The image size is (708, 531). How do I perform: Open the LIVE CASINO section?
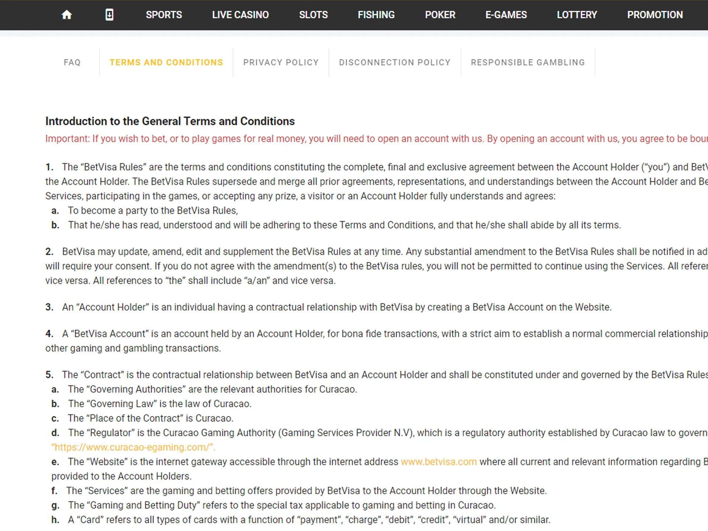coord(240,15)
